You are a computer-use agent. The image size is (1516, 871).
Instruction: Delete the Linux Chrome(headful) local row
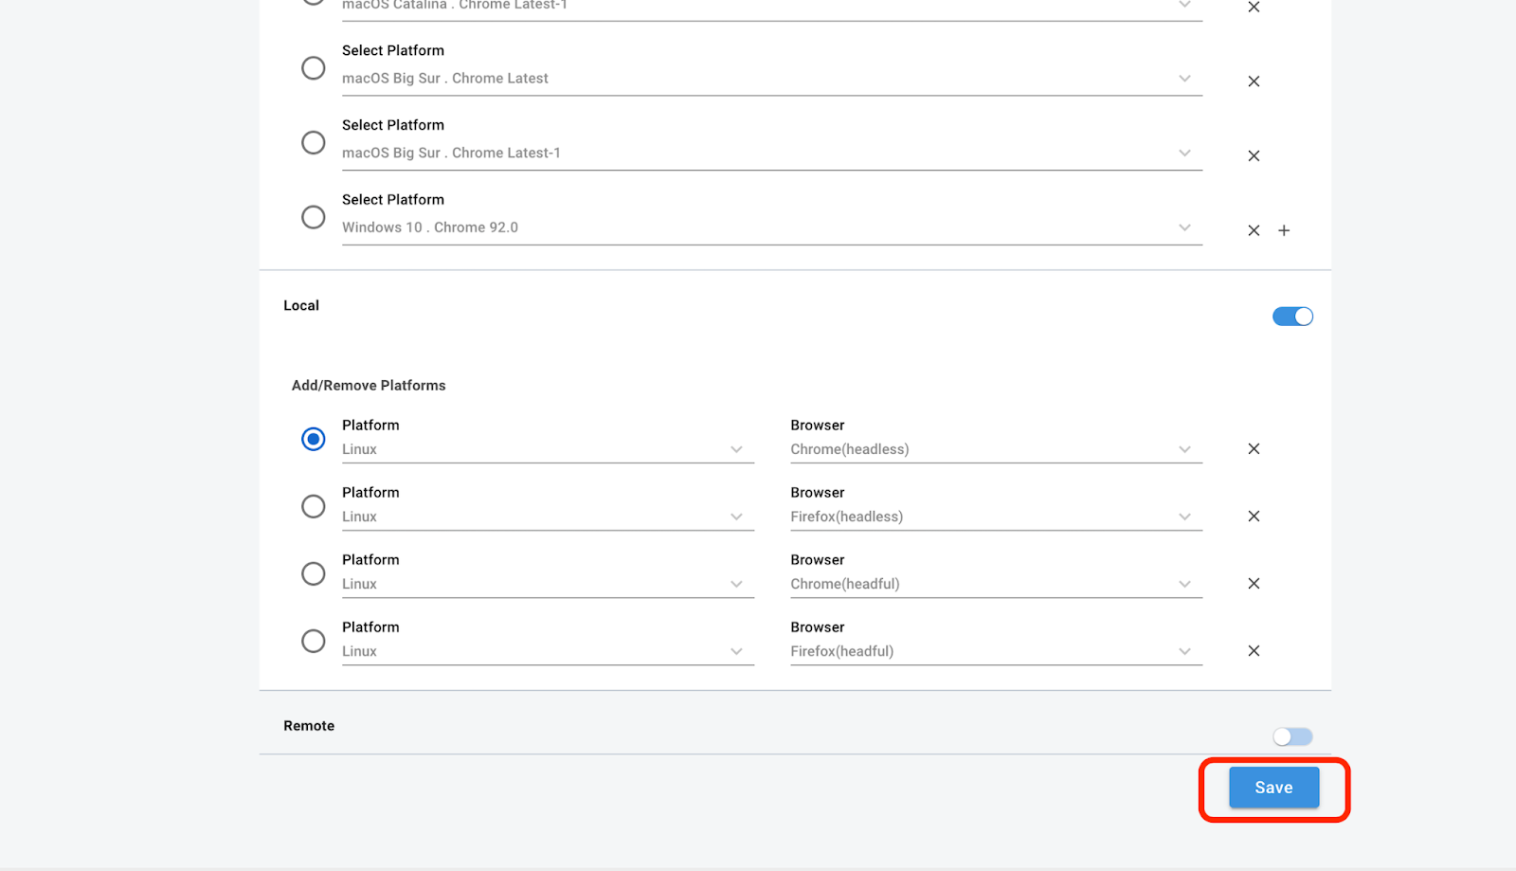click(x=1254, y=584)
